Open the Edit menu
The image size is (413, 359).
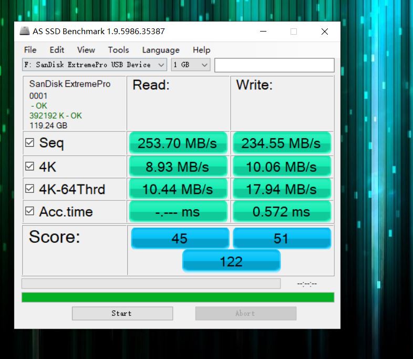click(x=57, y=50)
